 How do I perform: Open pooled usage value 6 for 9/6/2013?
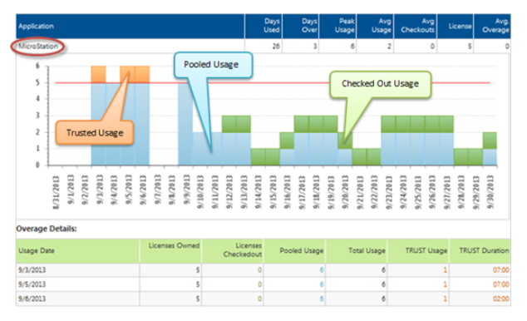[x=322, y=299]
